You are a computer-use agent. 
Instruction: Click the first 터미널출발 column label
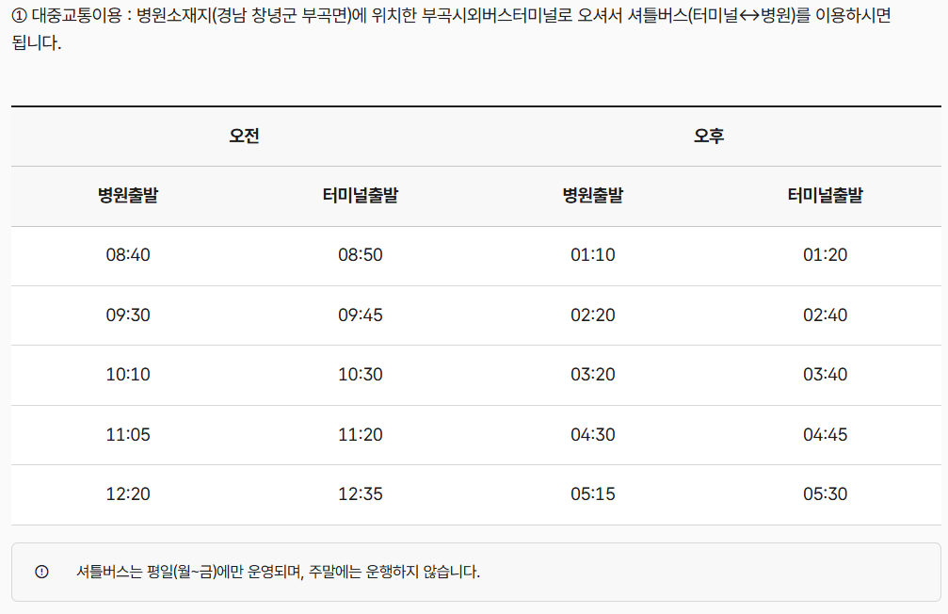pyautogui.click(x=359, y=196)
